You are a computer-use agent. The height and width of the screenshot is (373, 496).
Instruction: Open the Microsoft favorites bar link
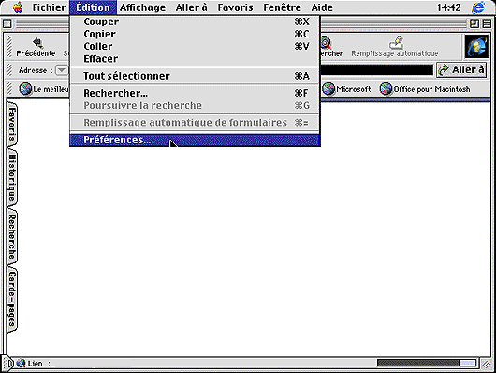pos(347,89)
